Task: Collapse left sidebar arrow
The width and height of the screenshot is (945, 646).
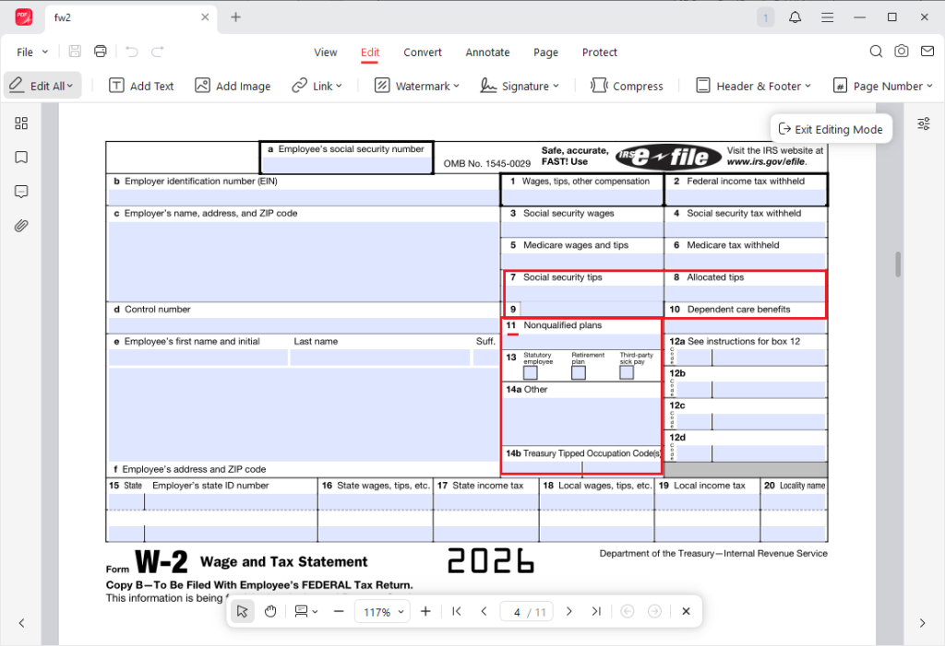Action: [22, 623]
